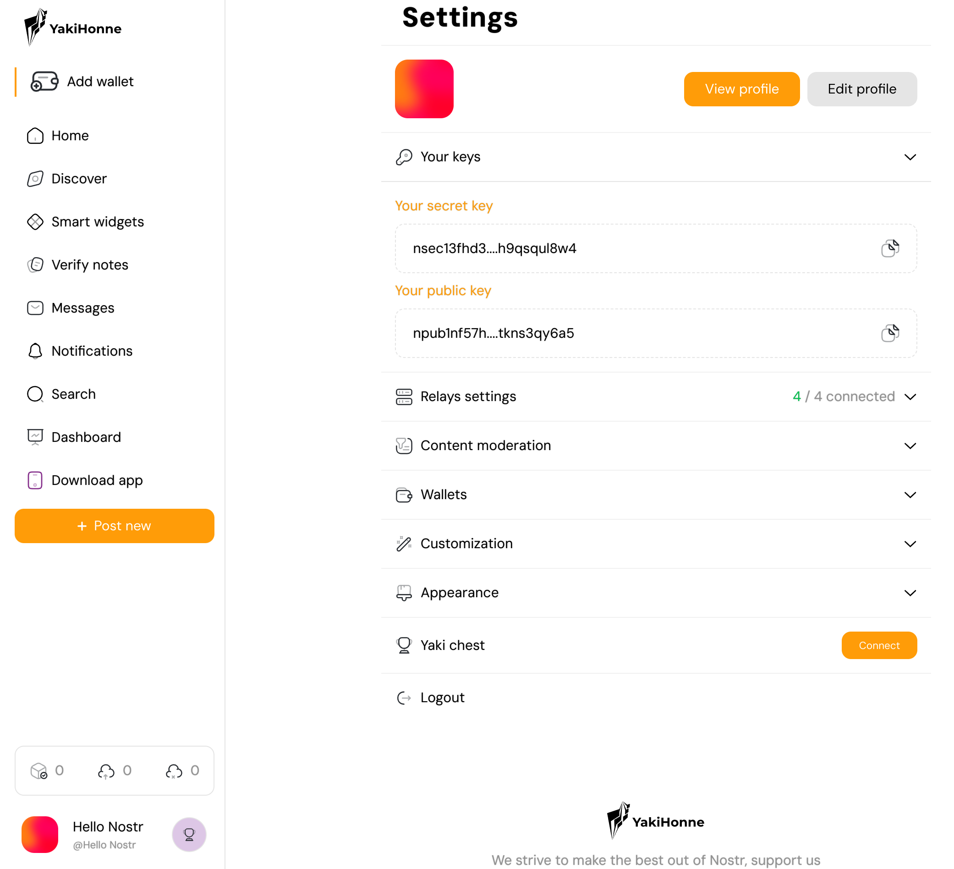Open Discover from the sidebar
Image resolution: width=954 pixels, height=869 pixels.
click(67, 179)
